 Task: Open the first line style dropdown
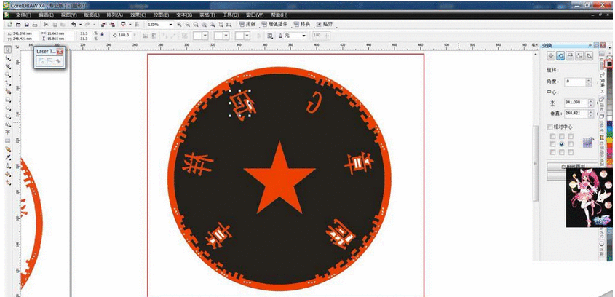point(205,36)
